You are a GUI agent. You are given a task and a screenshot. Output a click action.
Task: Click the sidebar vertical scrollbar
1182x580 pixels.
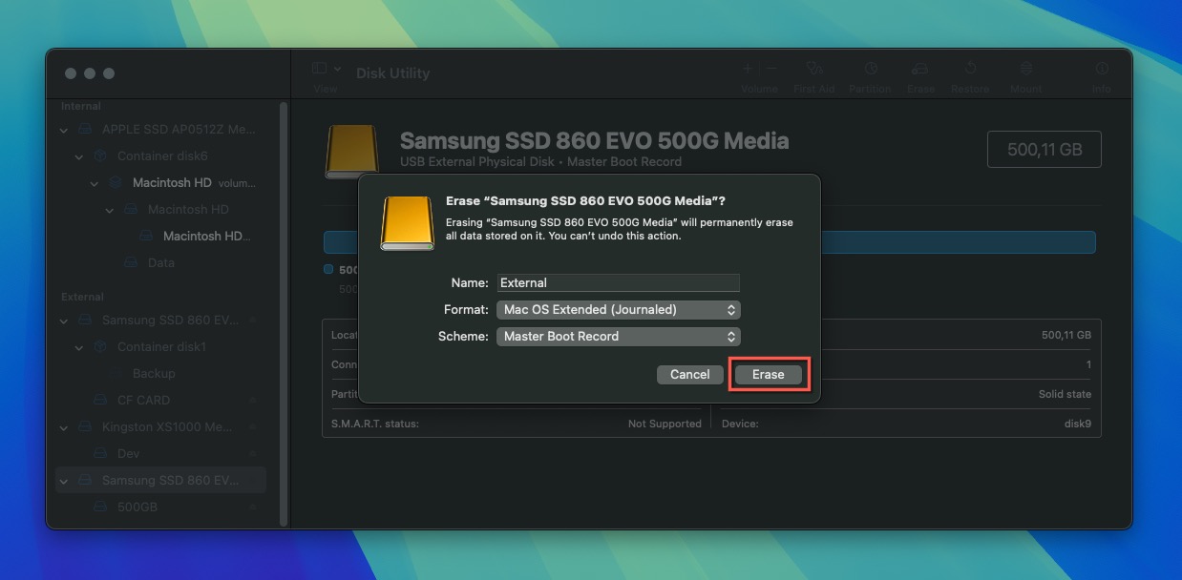(x=283, y=315)
